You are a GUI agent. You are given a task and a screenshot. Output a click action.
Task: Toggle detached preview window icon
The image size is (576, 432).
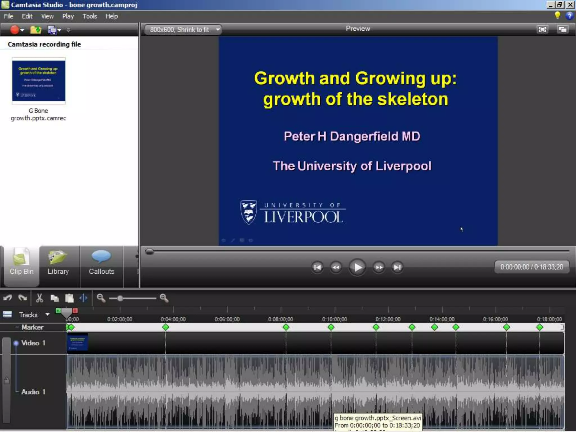[562, 29]
